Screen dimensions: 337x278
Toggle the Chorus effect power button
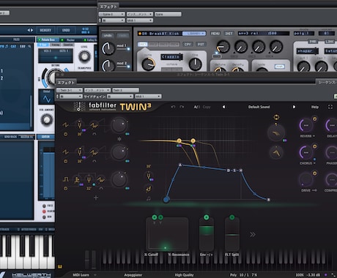(315, 146)
